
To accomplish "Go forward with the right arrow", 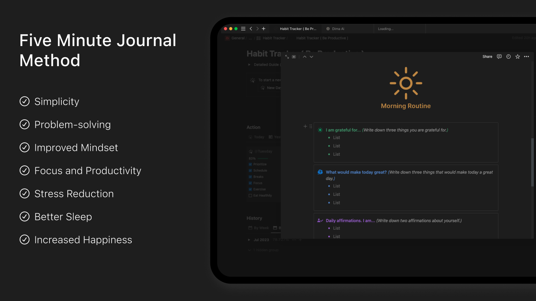I will tap(257, 29).
